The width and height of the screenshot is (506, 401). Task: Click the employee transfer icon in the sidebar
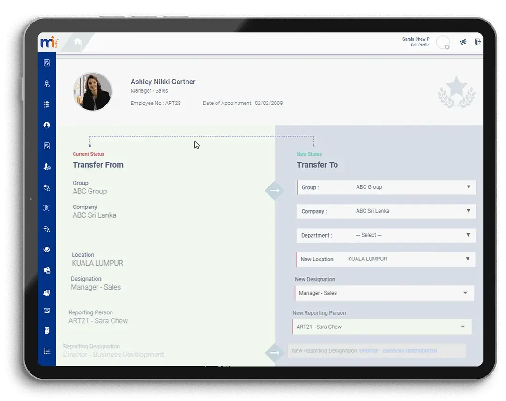click(x=46, y=229)
